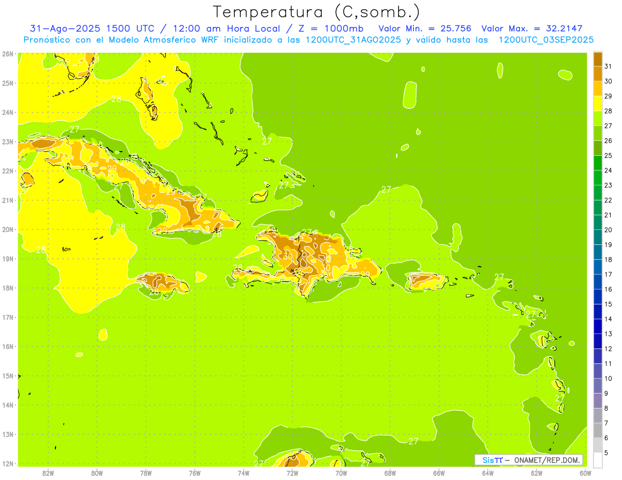The image size is (622, 480).
Task: Pick the light orange swatch between legend 29 and 30
Action: pos(598,89)
